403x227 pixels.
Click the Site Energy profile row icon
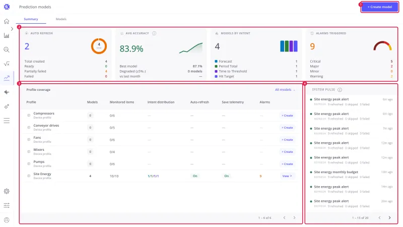point(29,176)
